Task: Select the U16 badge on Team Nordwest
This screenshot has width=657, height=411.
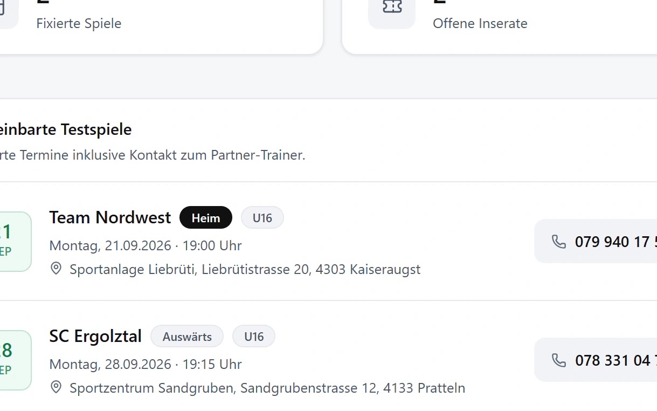Action: (262, 218)
